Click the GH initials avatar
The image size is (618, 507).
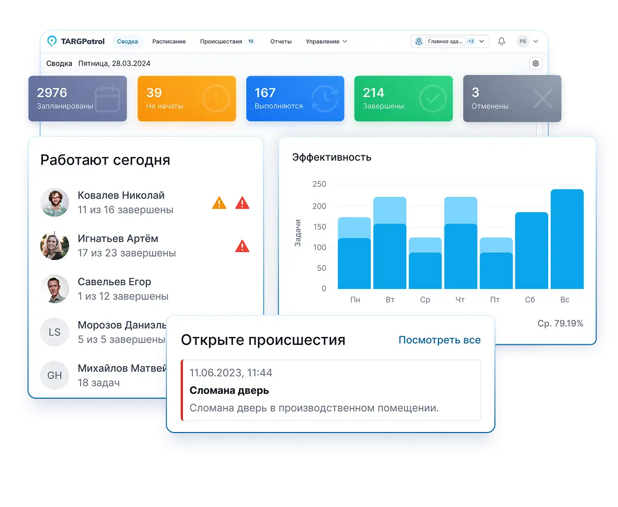click(55, 375)
